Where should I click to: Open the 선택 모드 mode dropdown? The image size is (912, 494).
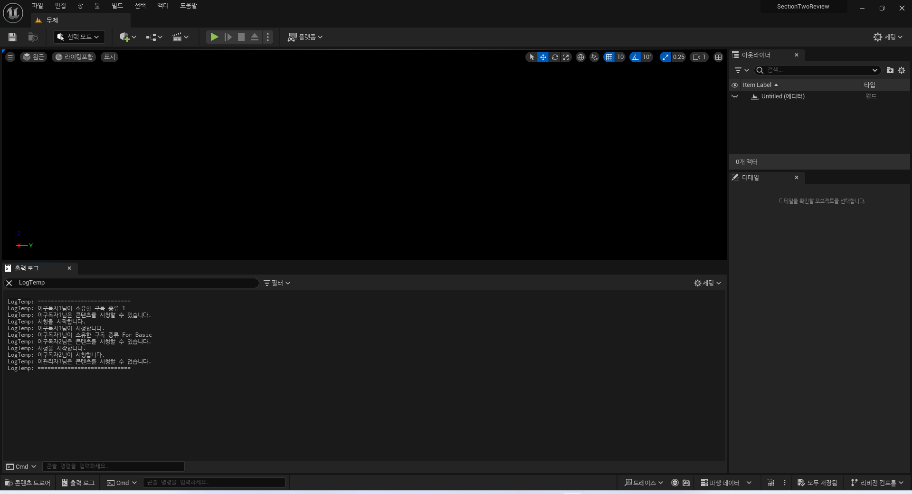(79, 37)
